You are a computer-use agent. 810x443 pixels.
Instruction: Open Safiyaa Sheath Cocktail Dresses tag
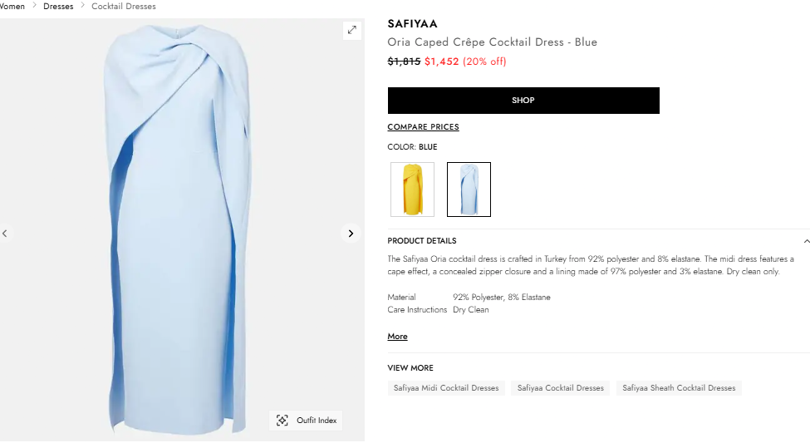(x=679, y=387)
